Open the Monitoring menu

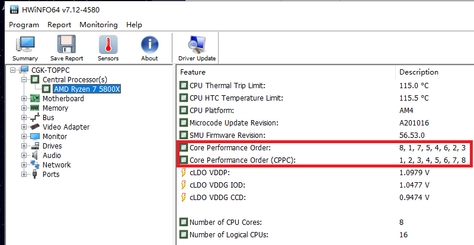(x=98, y=25)
